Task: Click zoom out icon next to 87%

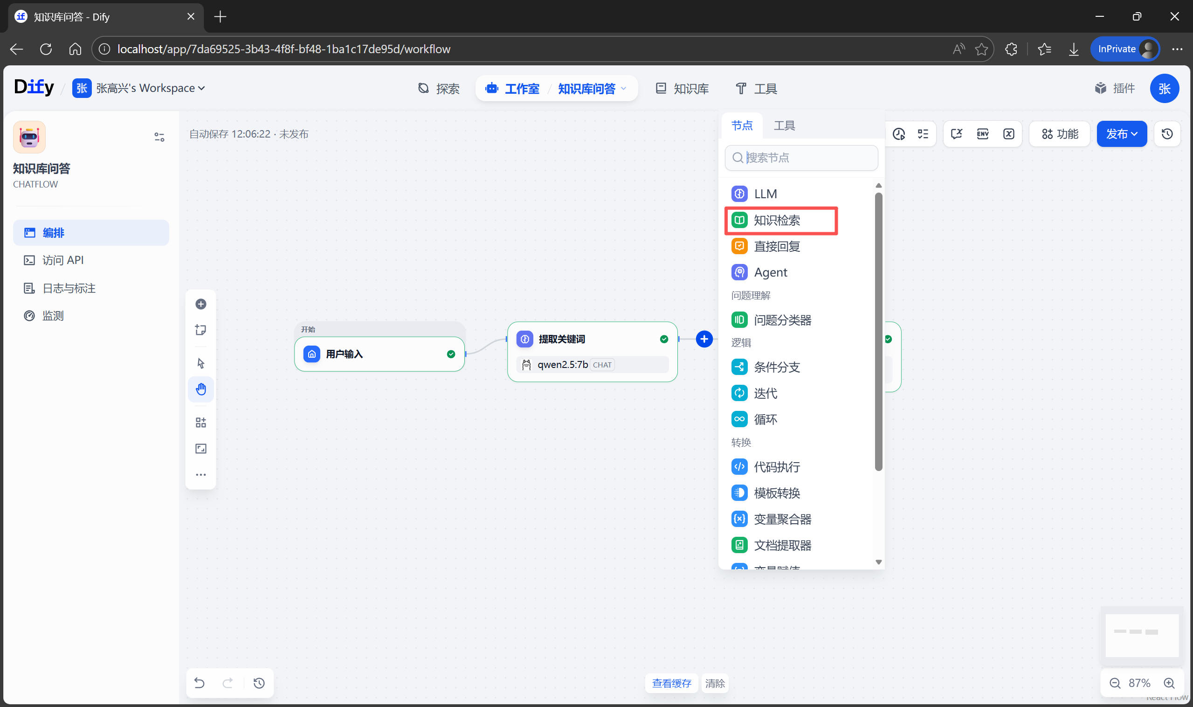Action: pyautogui.click(x=1114, y=683)
